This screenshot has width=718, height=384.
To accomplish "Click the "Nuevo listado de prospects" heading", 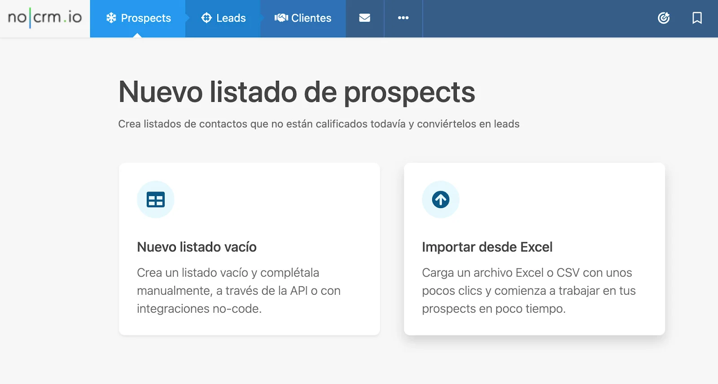I will tap(297, 92).
